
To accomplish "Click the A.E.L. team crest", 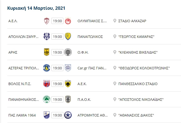I will pos(47,21).
